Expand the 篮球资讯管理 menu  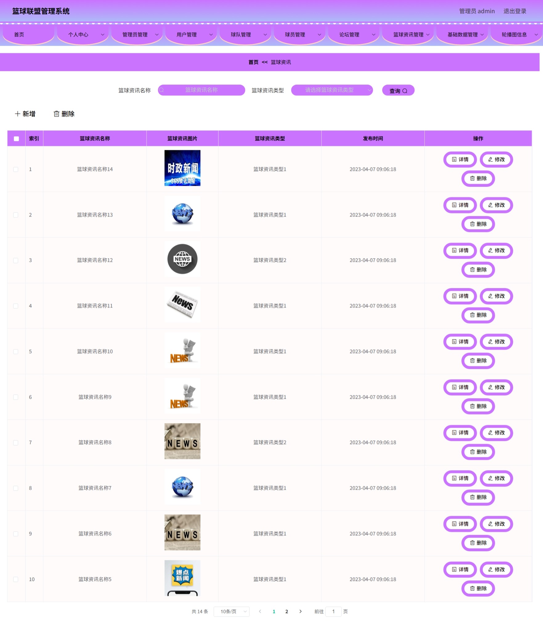[x=408, y=34]
